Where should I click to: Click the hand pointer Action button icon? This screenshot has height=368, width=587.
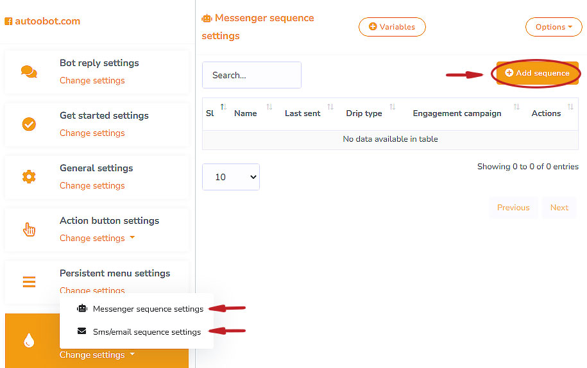tap(29, 230)
